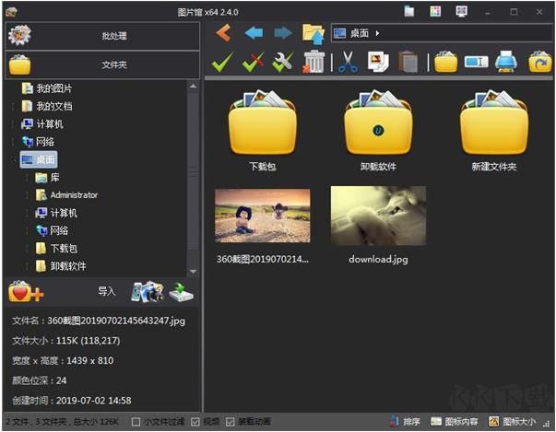The height and width of the screenshot is (432, 556).
Task: Paste using the clipboard icon
Action: tap(408, 62)
